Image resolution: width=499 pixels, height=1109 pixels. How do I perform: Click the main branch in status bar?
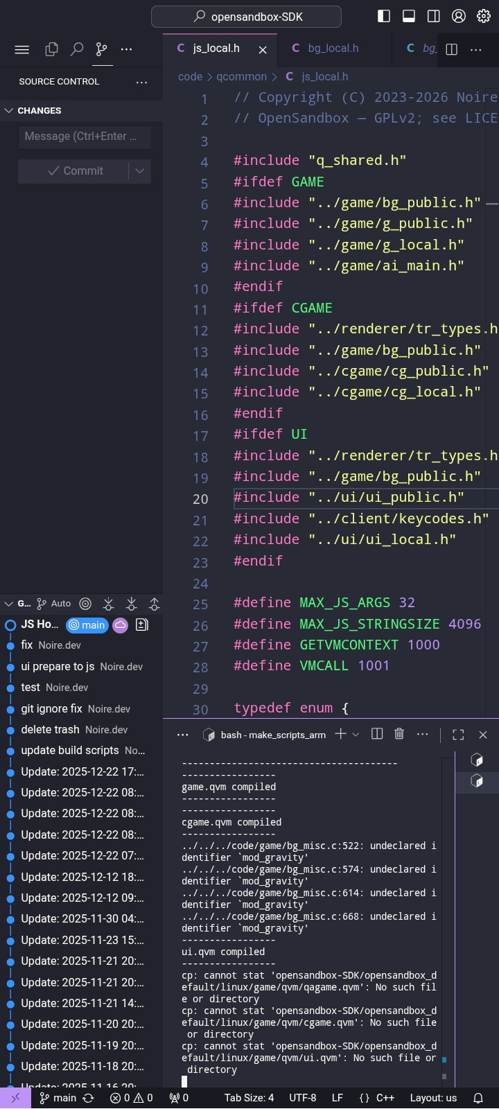click(x=58, y=1098)
